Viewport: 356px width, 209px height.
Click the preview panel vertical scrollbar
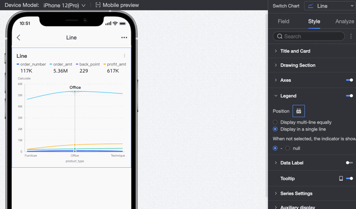click(x=267, y=105)
